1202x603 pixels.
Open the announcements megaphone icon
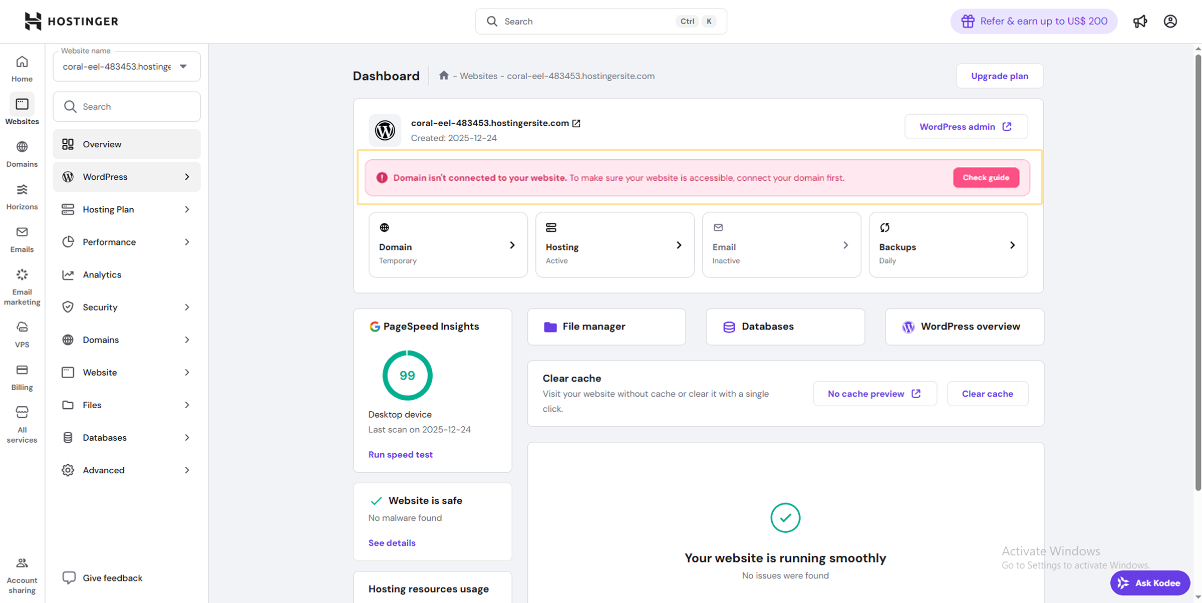[x=1140, y=22]
